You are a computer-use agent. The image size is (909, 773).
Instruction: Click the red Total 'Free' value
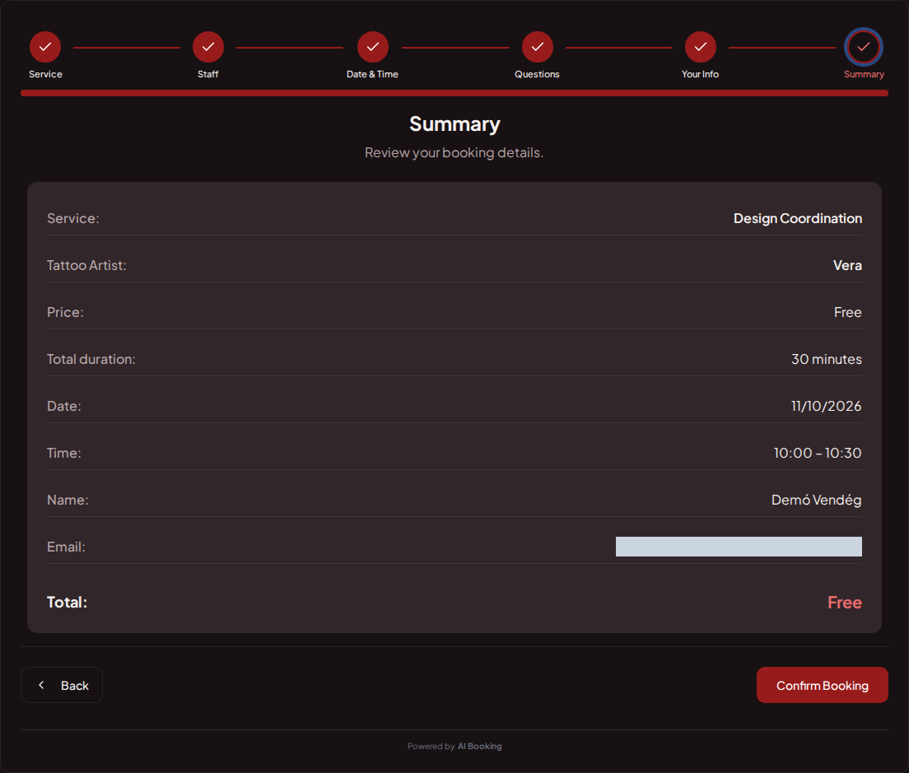(845, 603)
